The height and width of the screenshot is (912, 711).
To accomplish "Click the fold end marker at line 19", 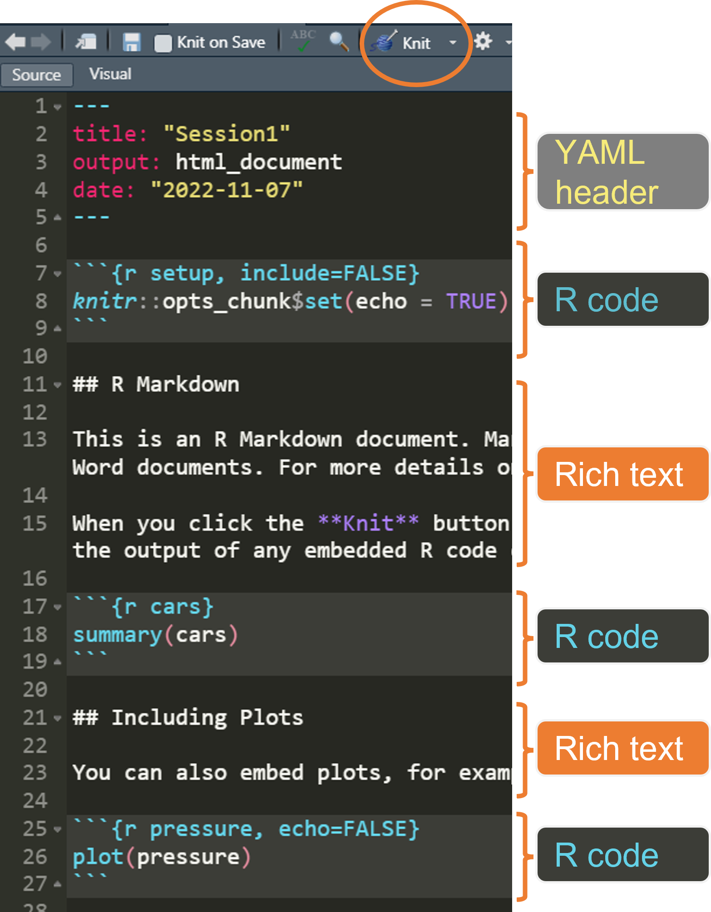I will 58,662.
